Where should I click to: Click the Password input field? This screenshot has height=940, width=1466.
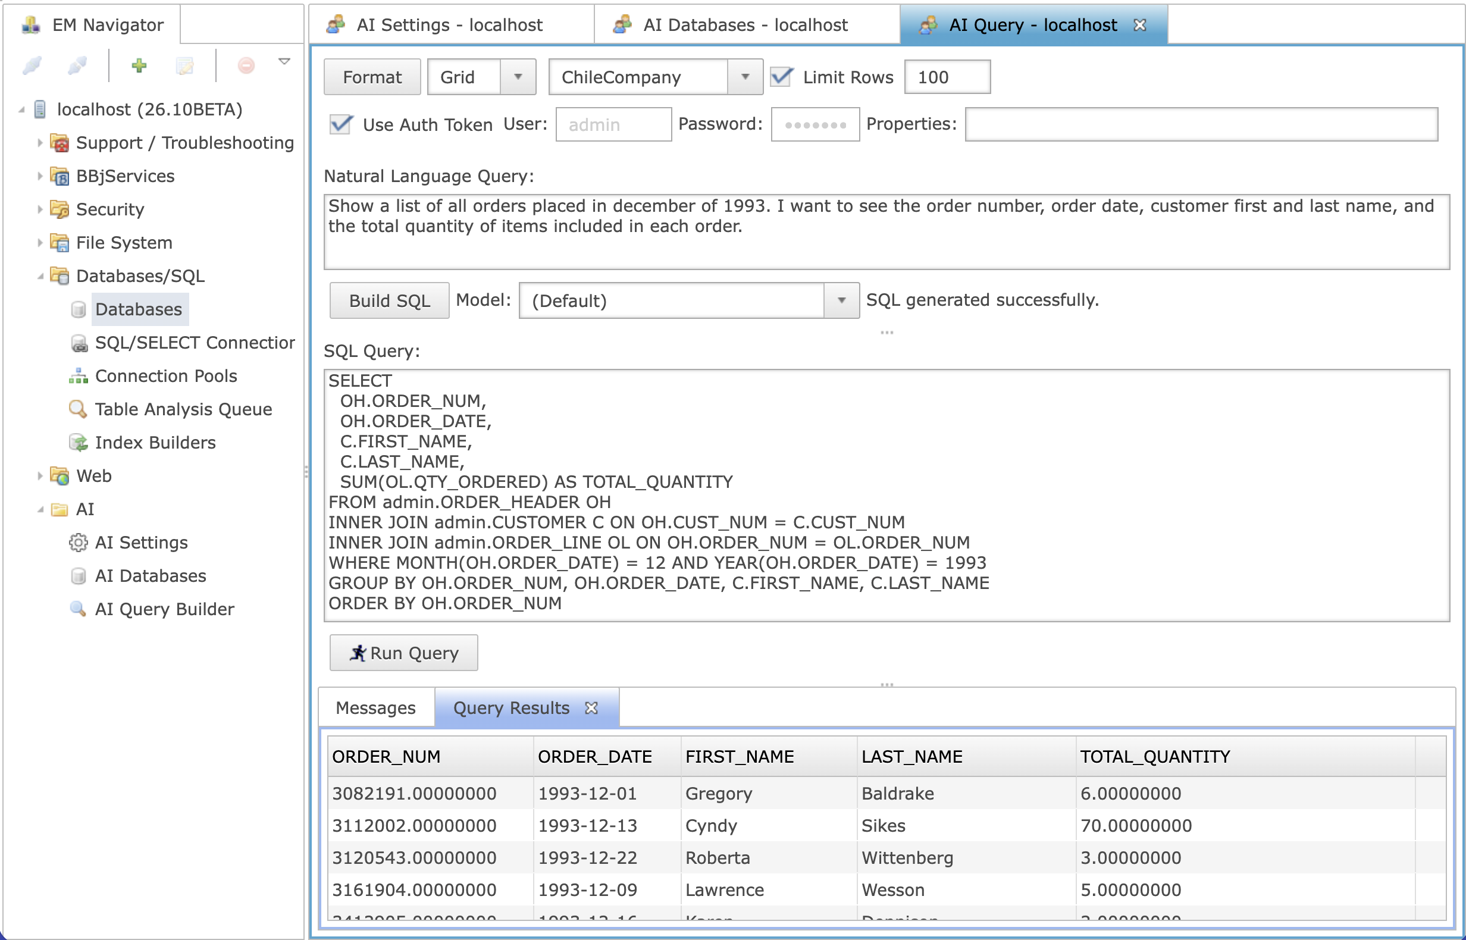point(815,124)
